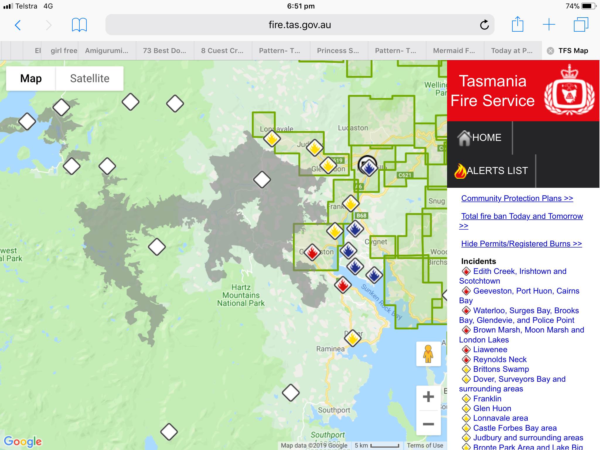Show all tabs overview icon
Image resolution: width=600 pixels, height=450 pixels.
point(581,25)
